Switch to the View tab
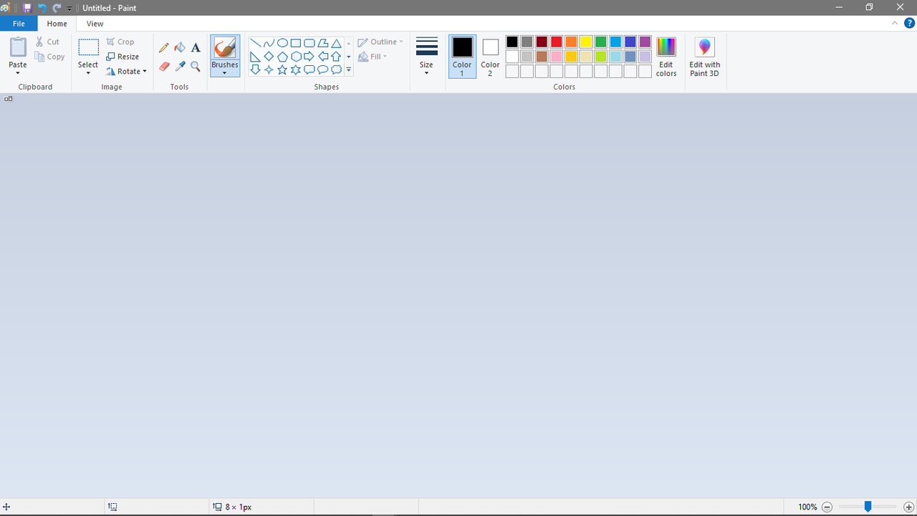The width and height of the screenshot is (917, 516). tap(95, 24)
